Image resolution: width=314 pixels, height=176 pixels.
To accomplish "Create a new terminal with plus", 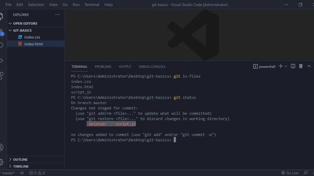I will click(x=281, y=66).
